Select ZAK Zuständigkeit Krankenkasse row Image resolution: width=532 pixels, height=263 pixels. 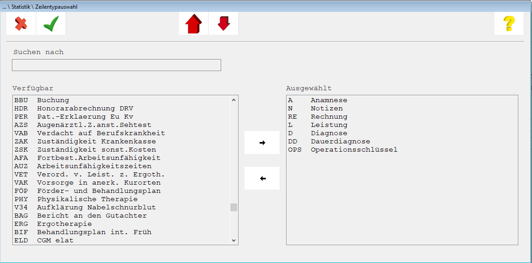[x=121, y=141]
